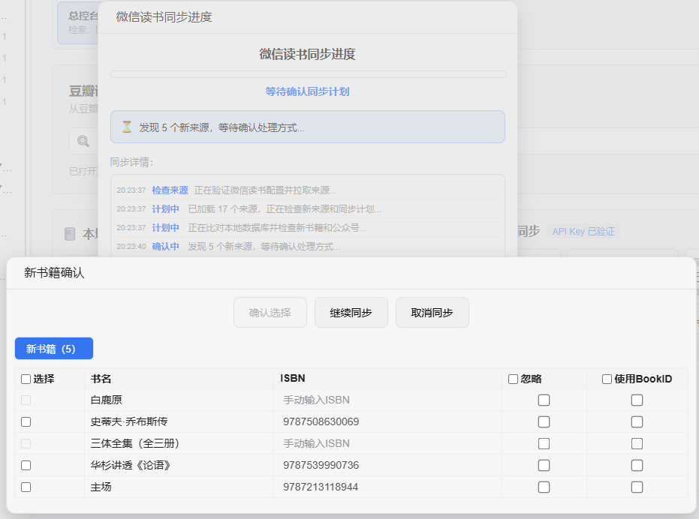The height and width of the screenshot is (519, 699).
Task: Tick 忽略 checkbox for 史蒂夫·乔布斯传
Action: (544, 422)
